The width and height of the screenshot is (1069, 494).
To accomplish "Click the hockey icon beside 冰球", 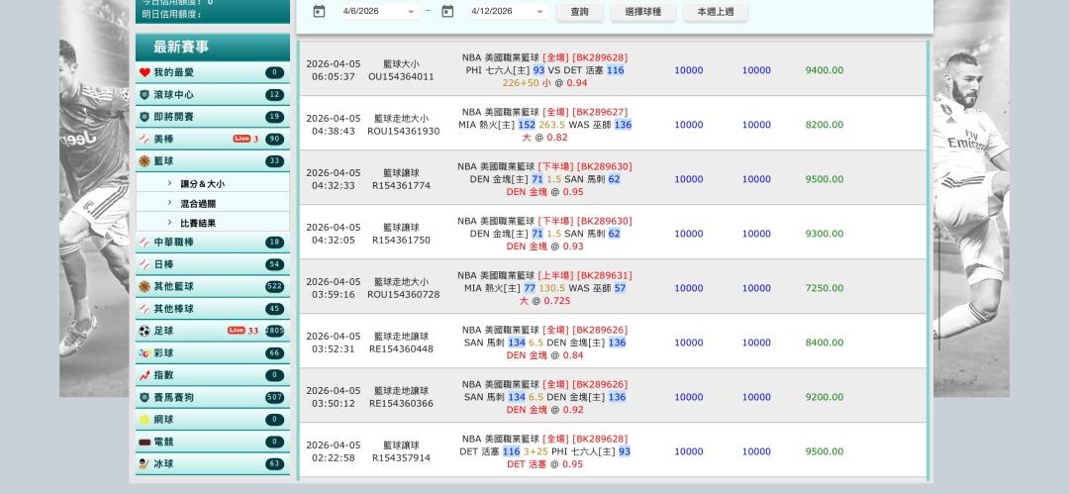I will 145,464.
